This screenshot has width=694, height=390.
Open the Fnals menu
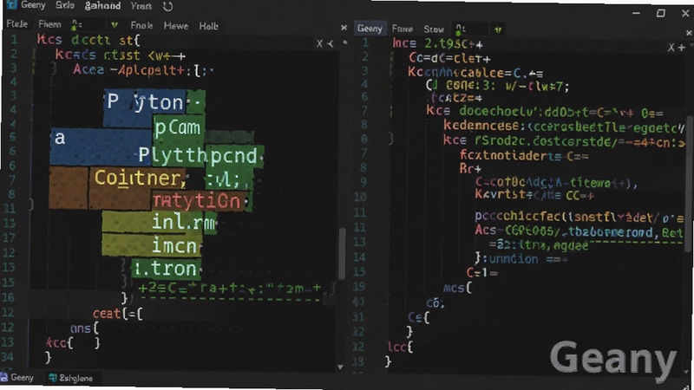tap(141, 26)
